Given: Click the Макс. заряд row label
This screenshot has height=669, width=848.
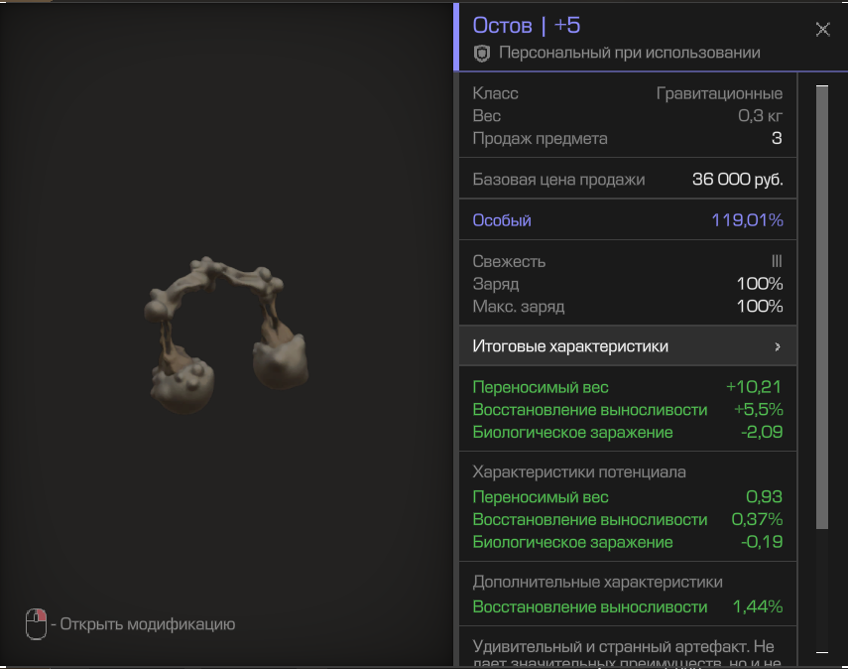Looking at the screenshot, I should tap(519, 307).
